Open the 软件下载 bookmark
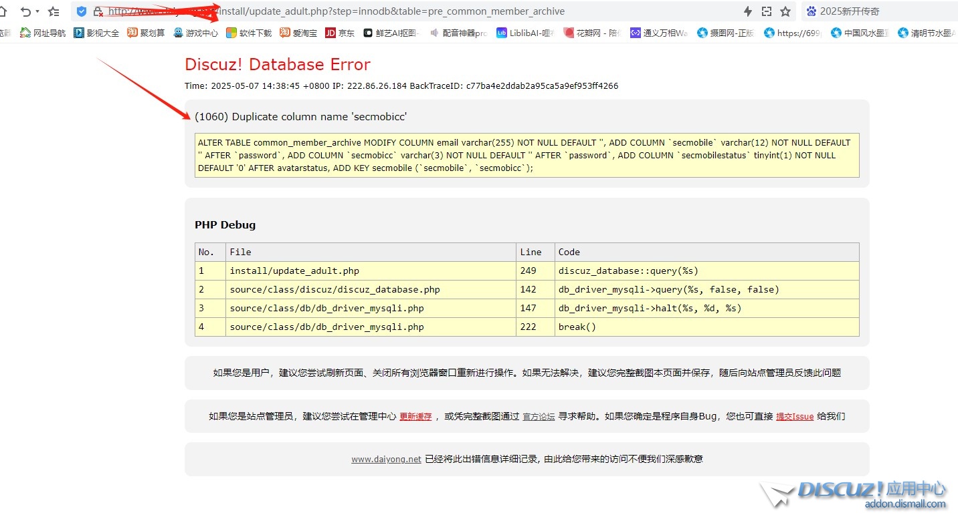 click(x=249, y=33)
